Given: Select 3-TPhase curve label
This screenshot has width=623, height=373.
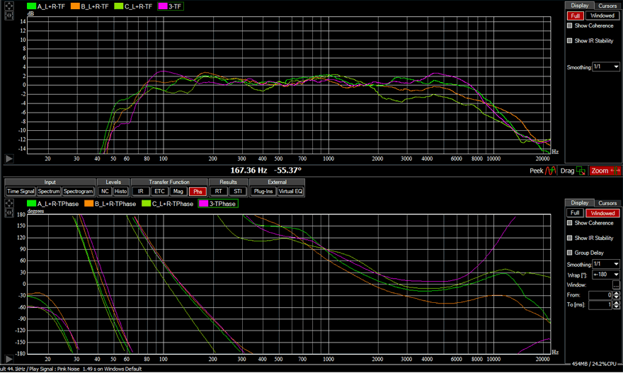Looking at the screenshot, I should point(222,204).
